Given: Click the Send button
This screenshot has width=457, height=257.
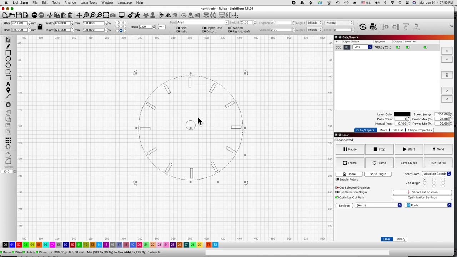Looking at the screenshot, I should (438, 149).
